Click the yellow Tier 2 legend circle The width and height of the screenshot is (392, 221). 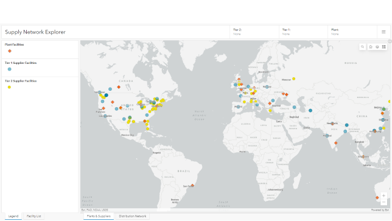click(9, 87)
